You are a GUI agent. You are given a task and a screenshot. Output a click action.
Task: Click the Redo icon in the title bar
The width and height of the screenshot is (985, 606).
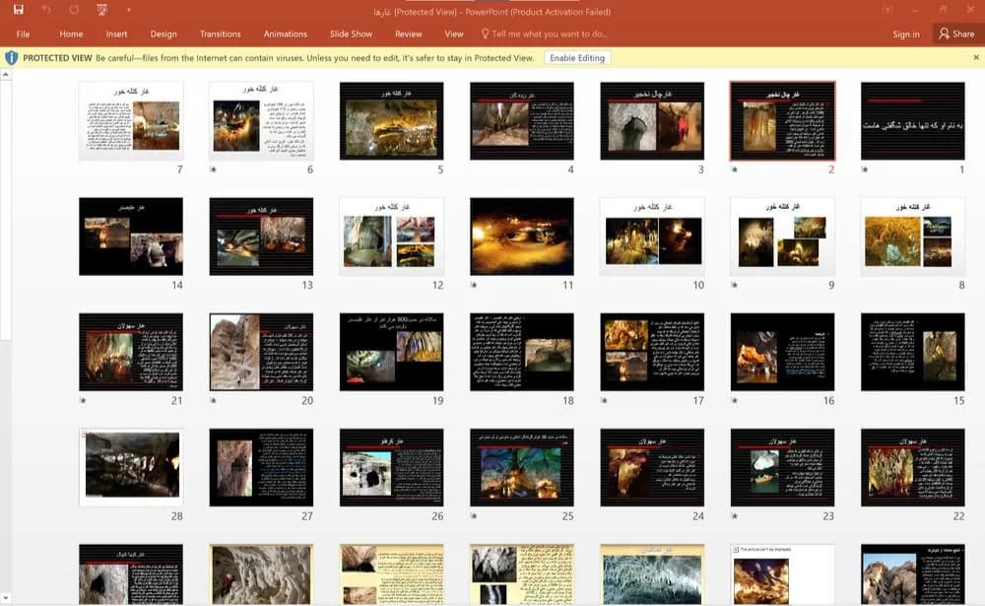(x=74, y=10)
